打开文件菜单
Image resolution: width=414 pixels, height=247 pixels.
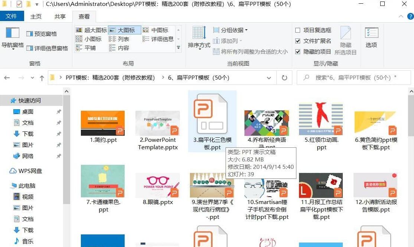12,16
